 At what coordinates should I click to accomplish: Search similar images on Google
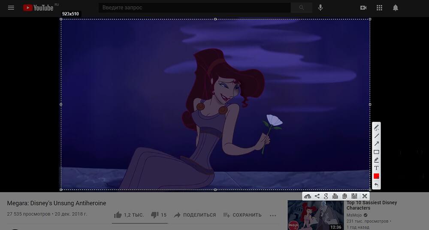coord(326,196)
